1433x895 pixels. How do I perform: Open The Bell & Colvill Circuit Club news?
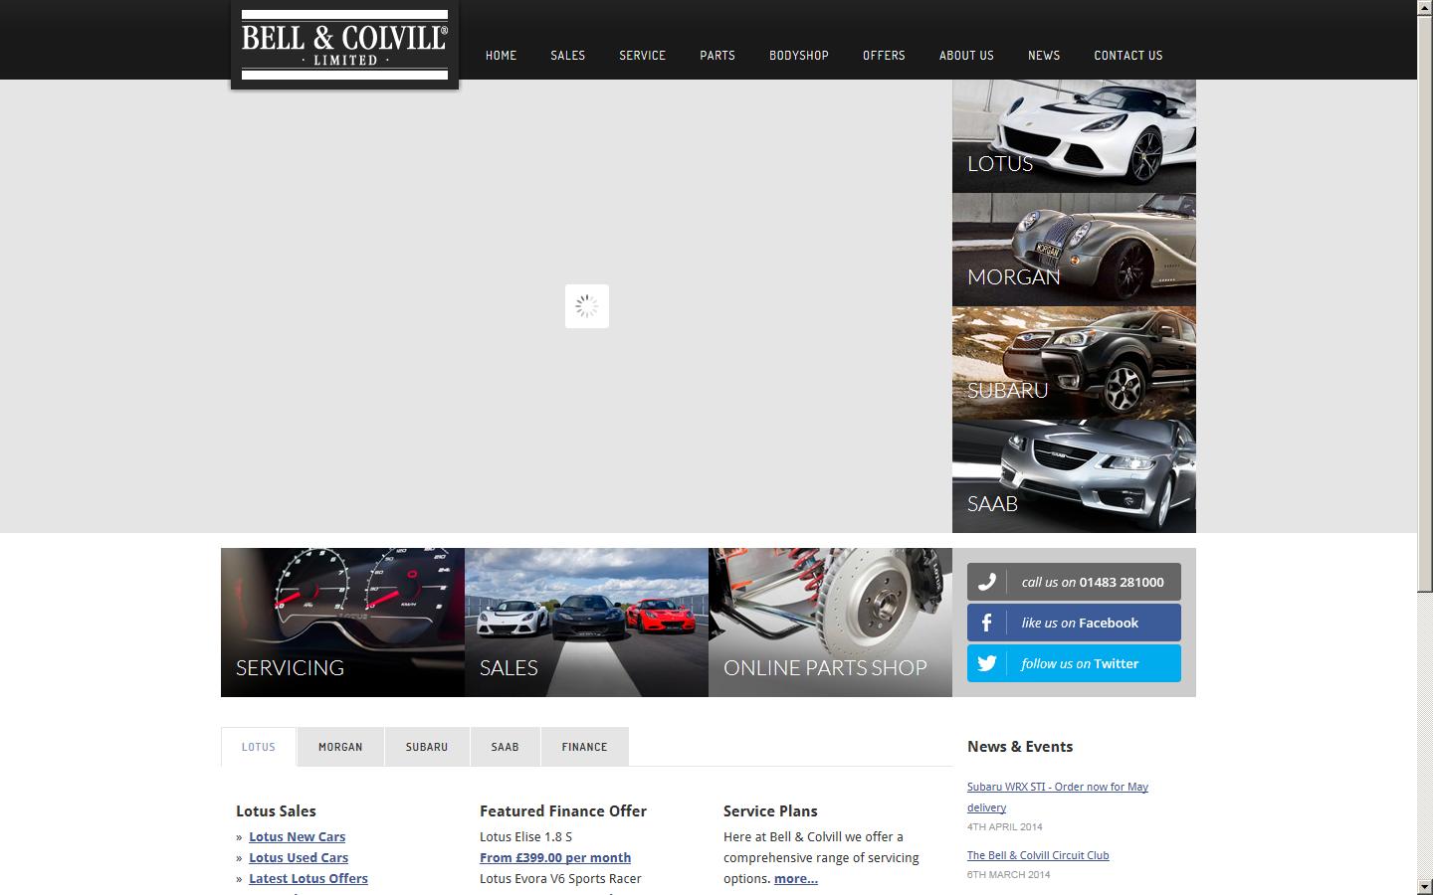click(1038, 855)
